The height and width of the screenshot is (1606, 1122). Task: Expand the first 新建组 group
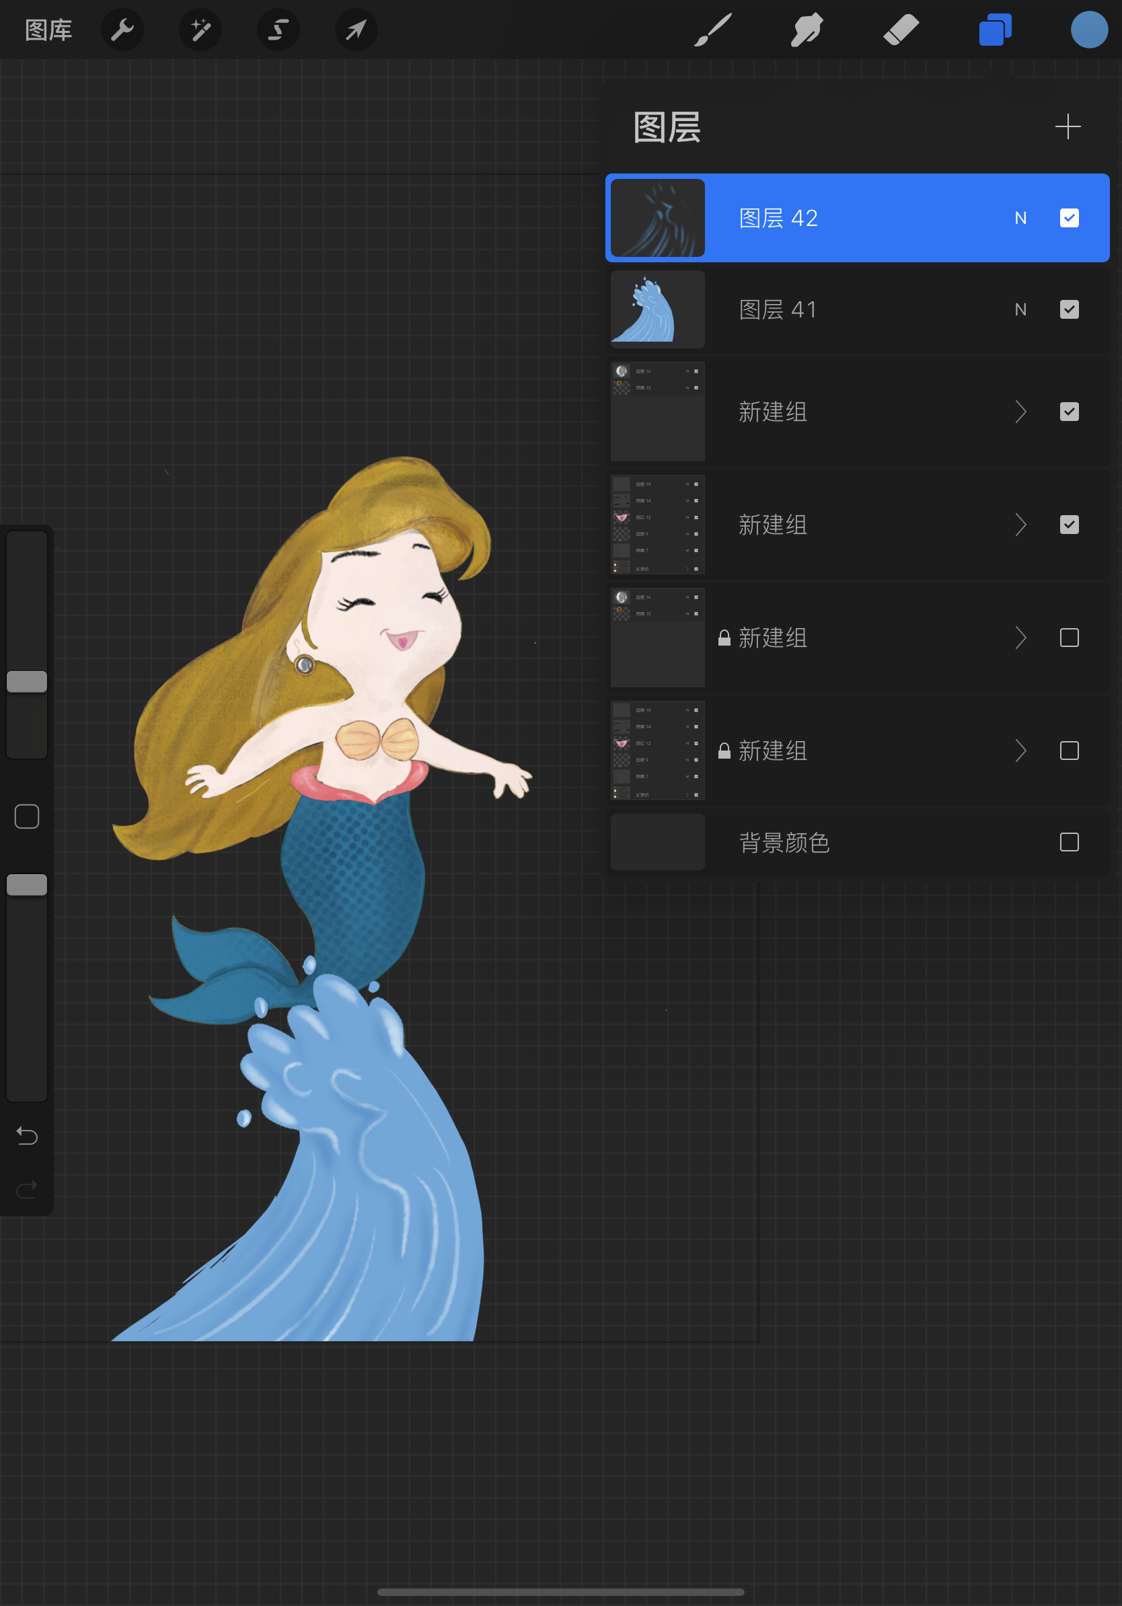click(1020, 412)
